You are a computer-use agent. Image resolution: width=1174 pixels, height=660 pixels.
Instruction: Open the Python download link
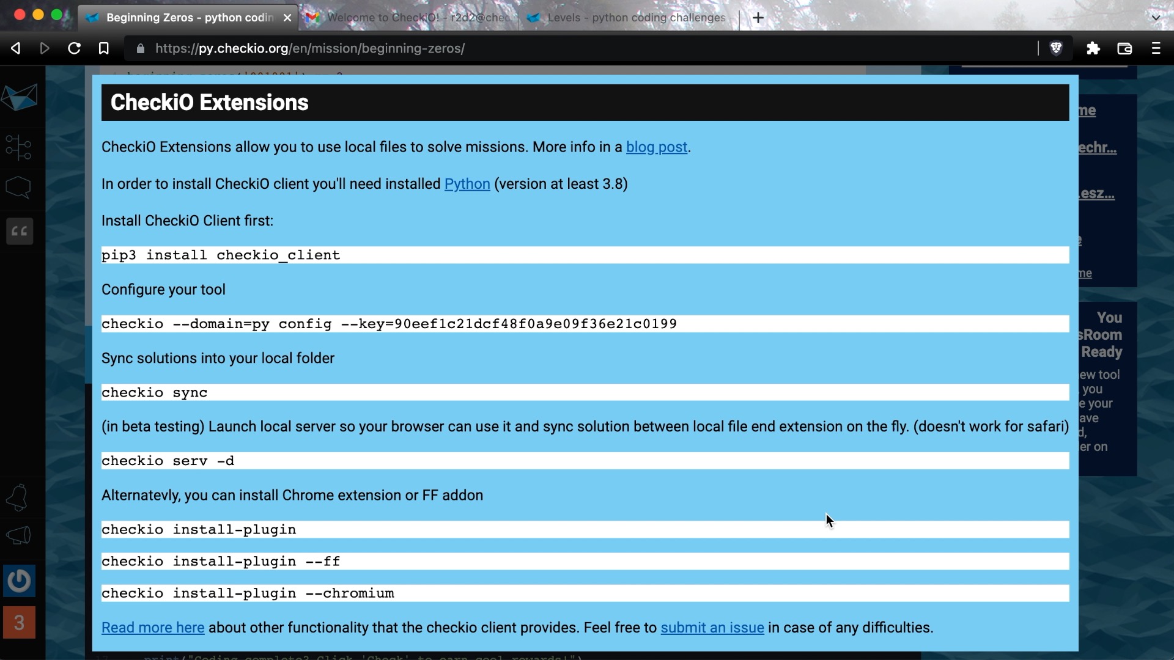coord(467,184)
